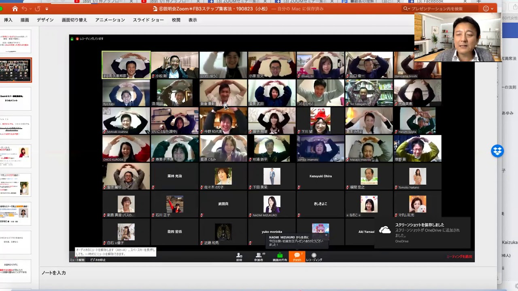
Task: Click the ノートを入力 notes field
Action: click(x=54, y=273)
